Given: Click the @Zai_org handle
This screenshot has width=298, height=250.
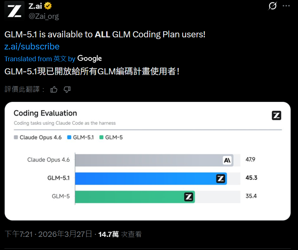Looking at the screenshot, I should [x=43, y=15].
